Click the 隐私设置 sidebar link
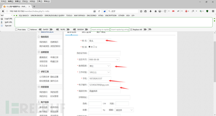Image resolution: width=216 pixels, height=116 pixels. click(54, 77)
